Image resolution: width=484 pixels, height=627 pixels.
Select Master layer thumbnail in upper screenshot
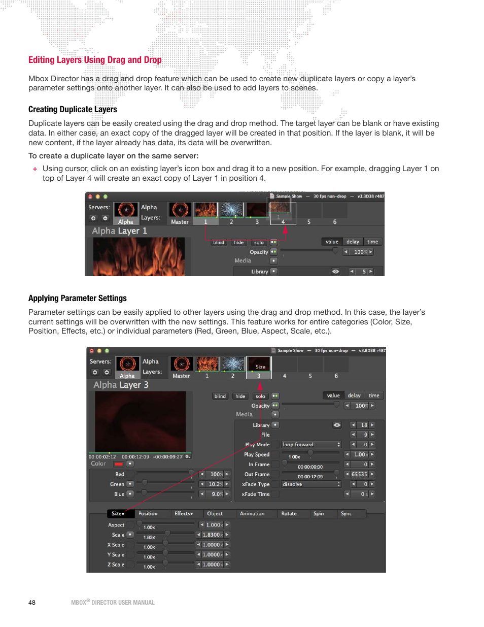coord(180,210)
